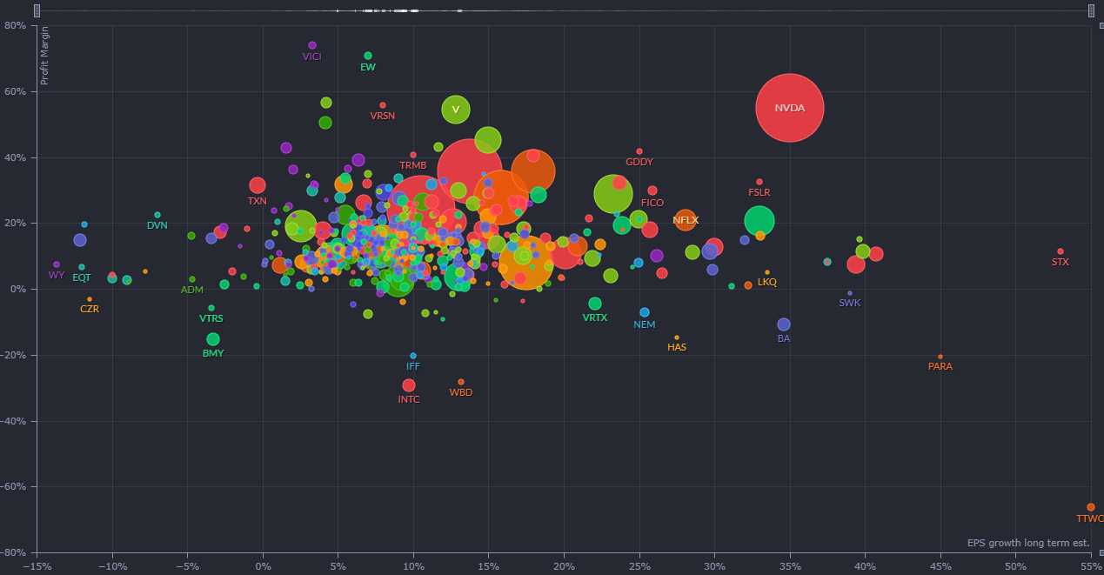Click the red INTC bubble
1104x575 pixels.
[x=409, y=385]
